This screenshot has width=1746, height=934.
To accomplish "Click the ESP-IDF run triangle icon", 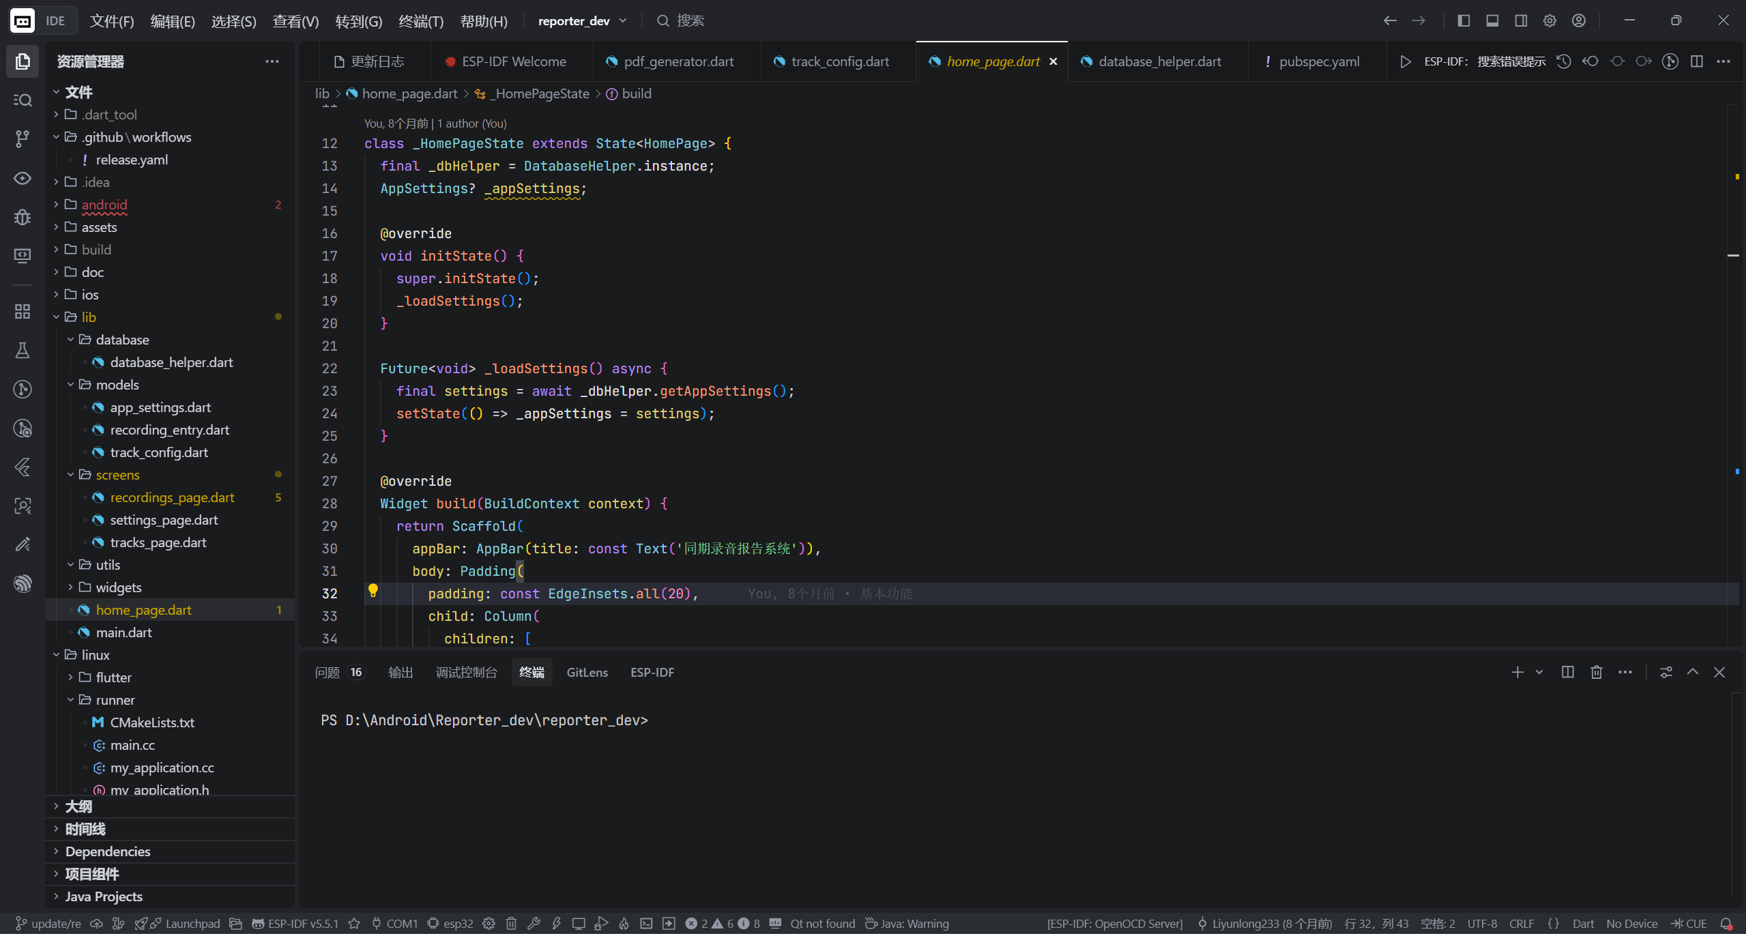I will point(1405,61).
